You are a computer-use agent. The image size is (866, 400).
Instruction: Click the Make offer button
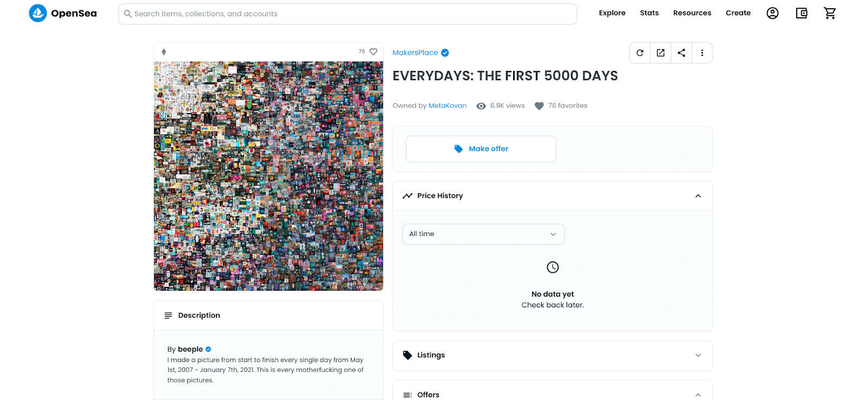pos(481,149)
